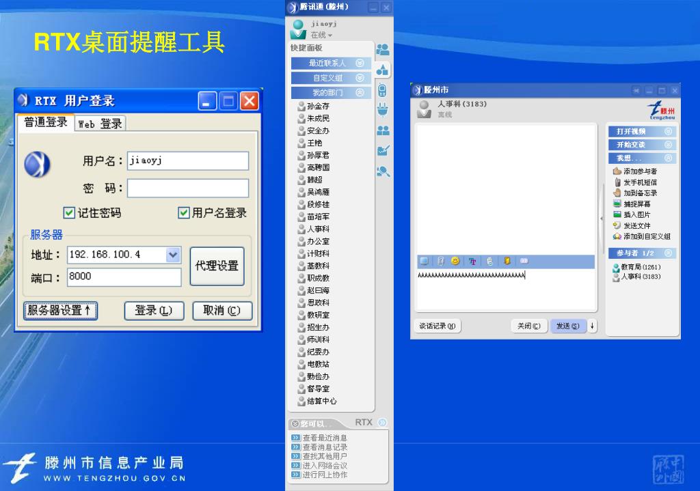700x491 pixels.
Task: Click the 关闭(C) close button in chat
Action: click(x=529, y=326)
